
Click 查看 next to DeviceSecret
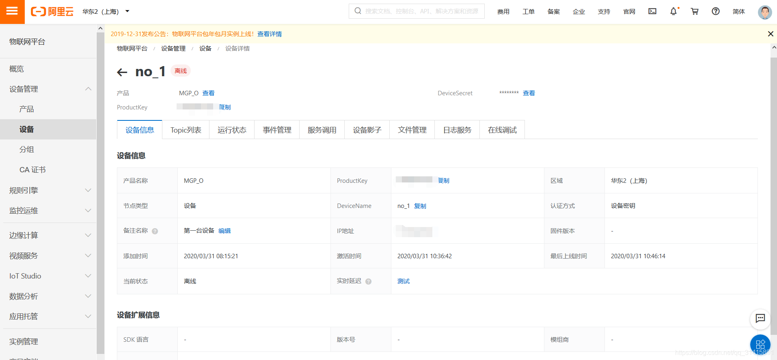529,93
